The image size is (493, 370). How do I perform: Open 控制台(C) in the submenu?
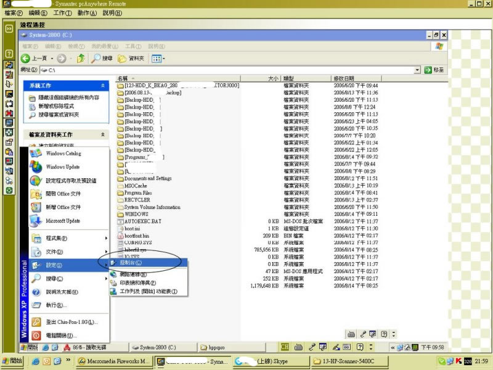click(149, 263)
